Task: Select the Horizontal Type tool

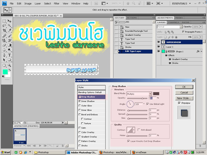Action: pos(9,55)
